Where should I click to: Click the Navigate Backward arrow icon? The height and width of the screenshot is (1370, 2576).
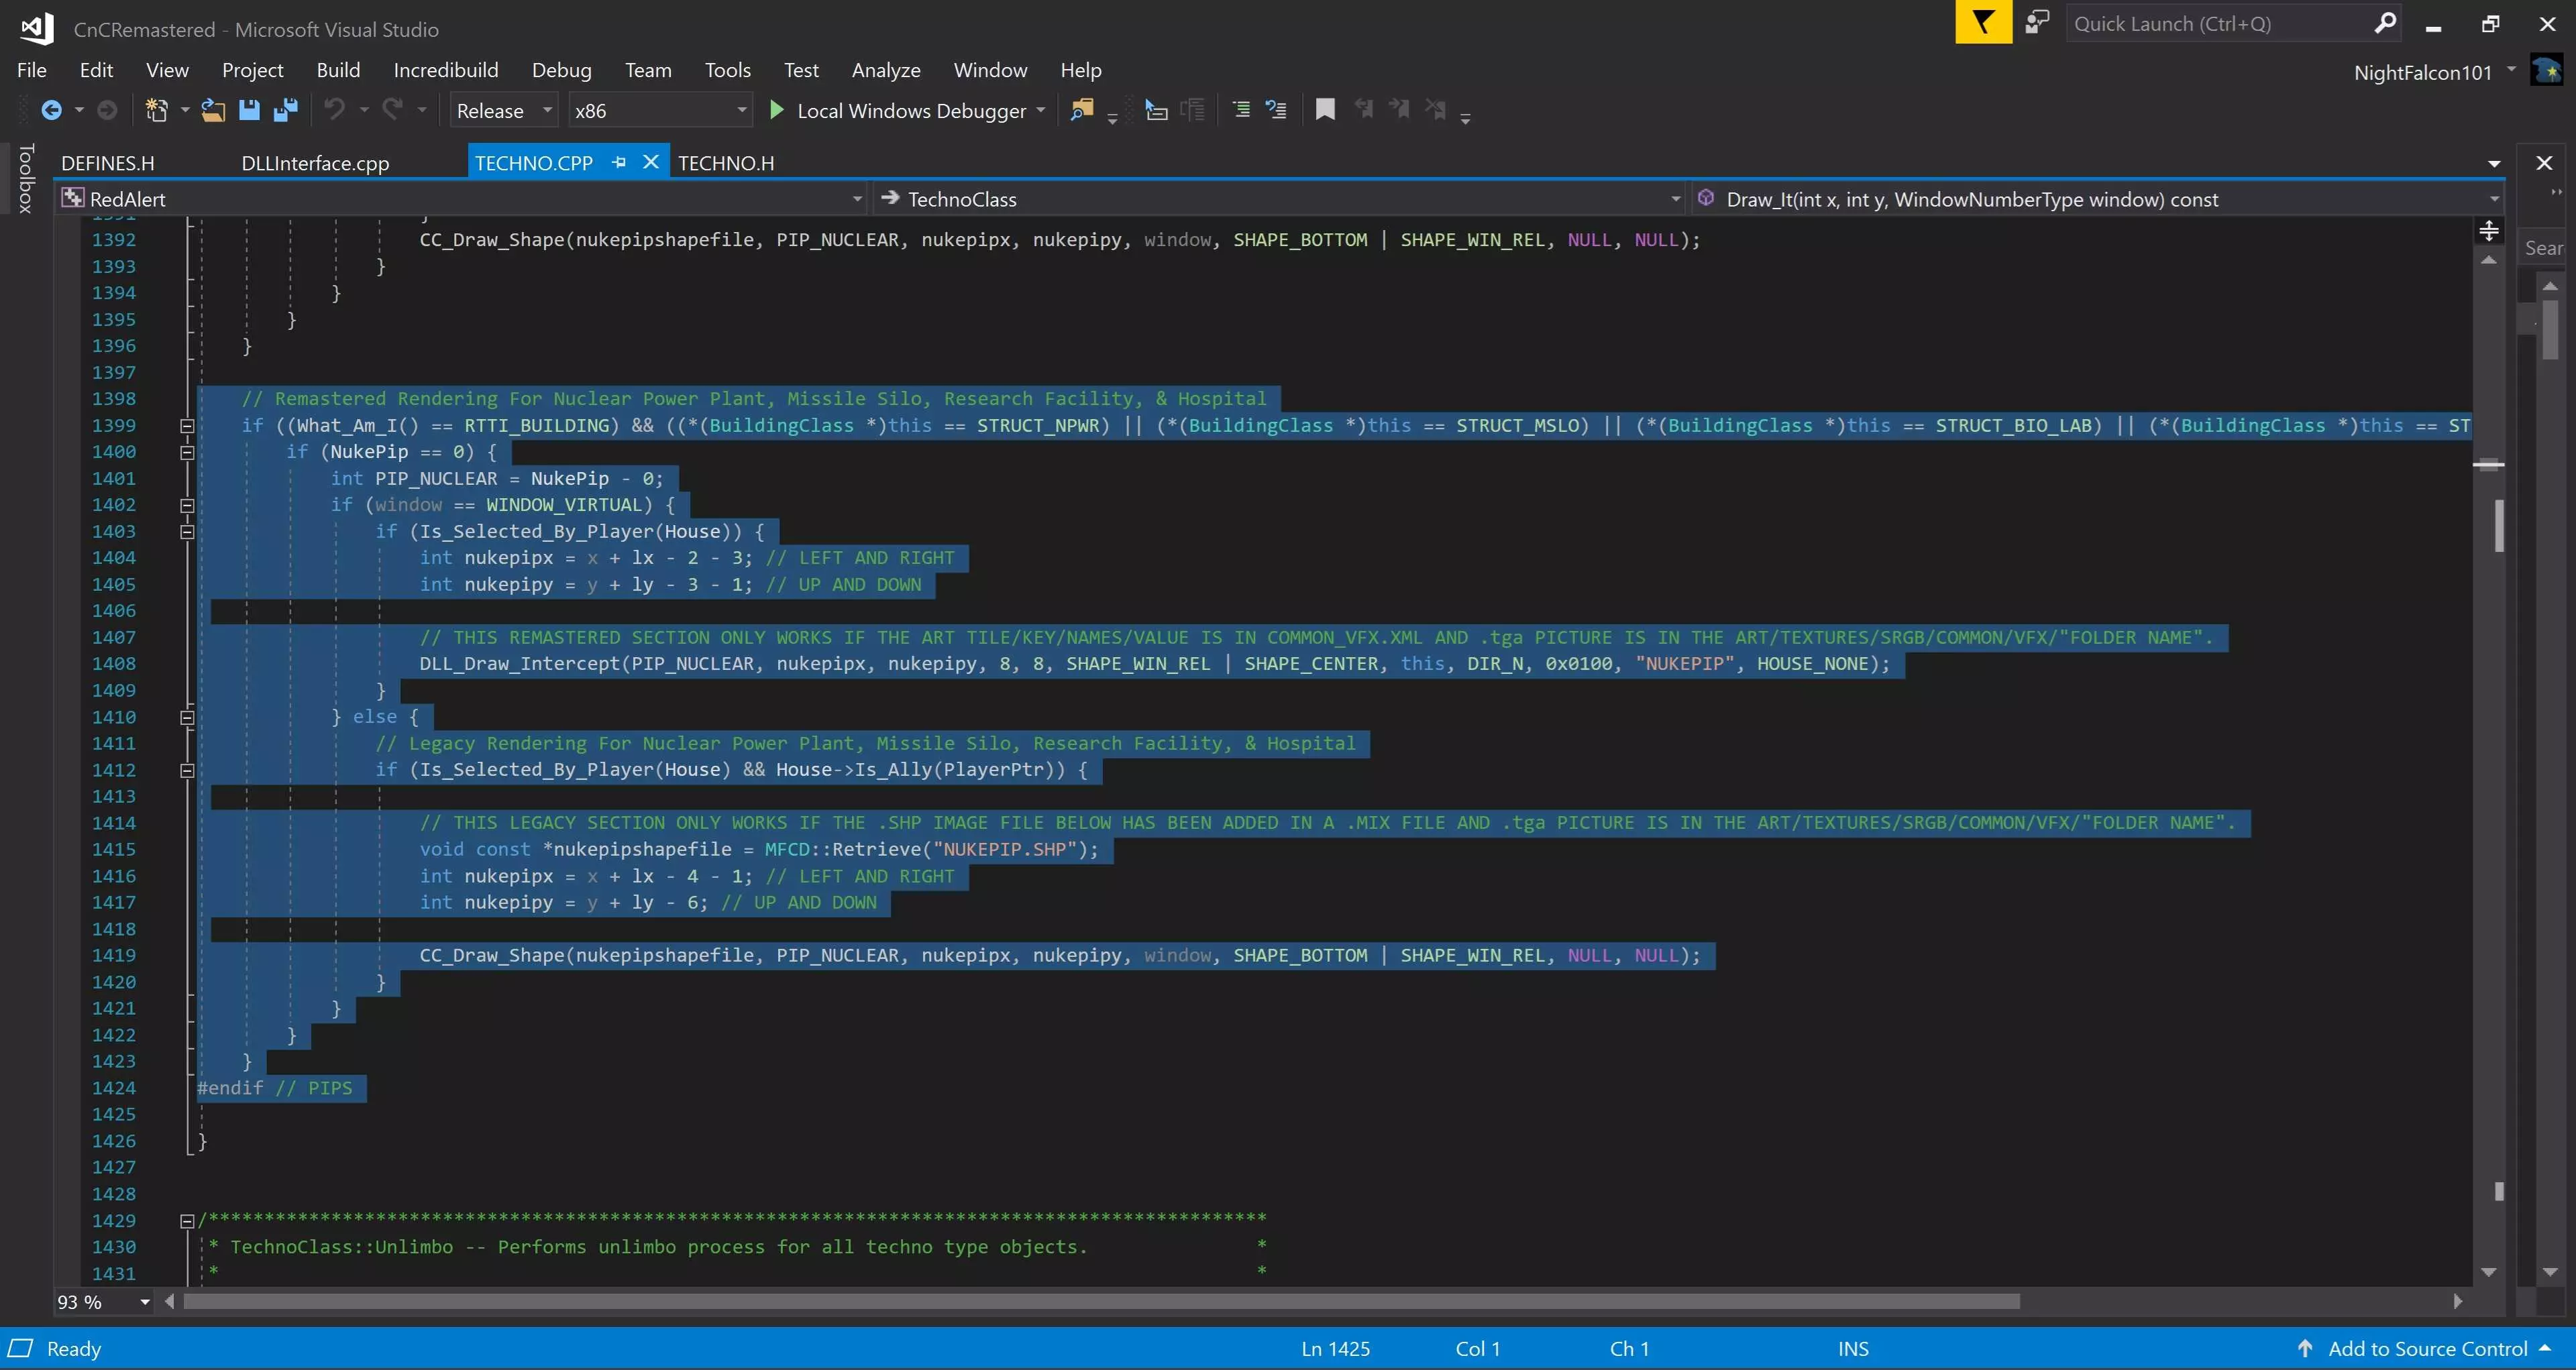click(51, 110)
